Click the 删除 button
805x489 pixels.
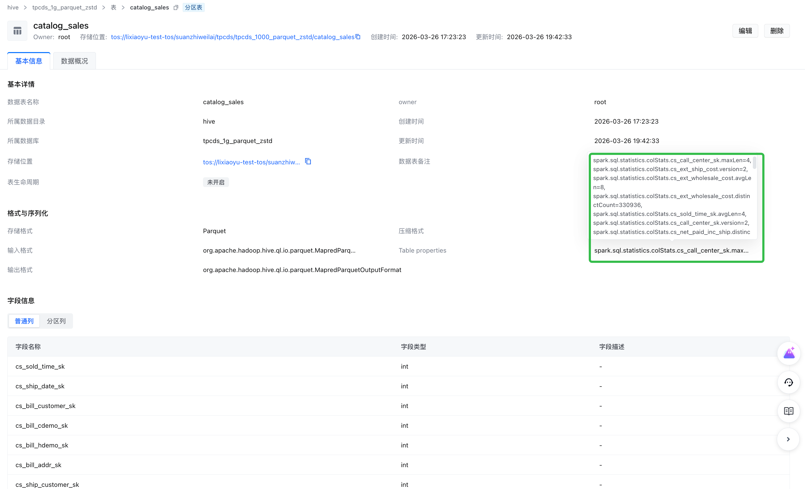(777, 31)
